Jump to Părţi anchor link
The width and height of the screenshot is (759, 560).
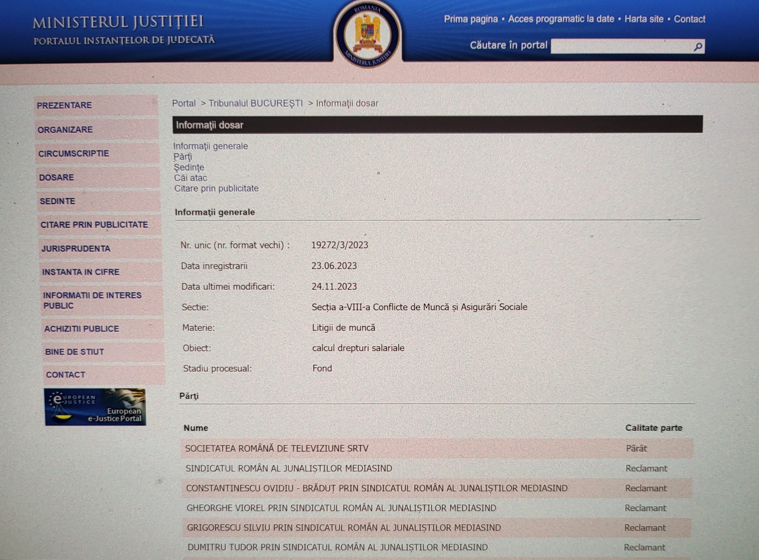(x=183, y=157)
